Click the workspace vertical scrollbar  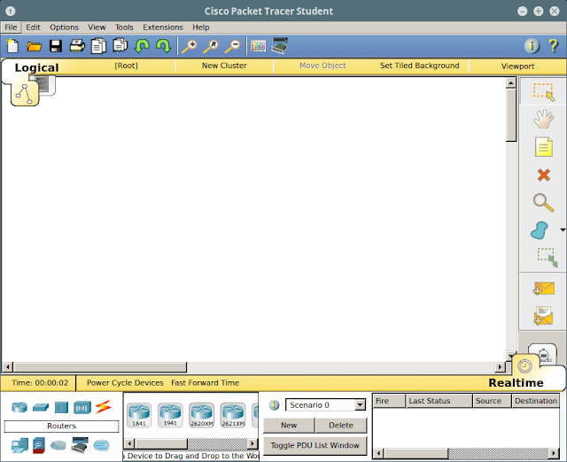510,115
